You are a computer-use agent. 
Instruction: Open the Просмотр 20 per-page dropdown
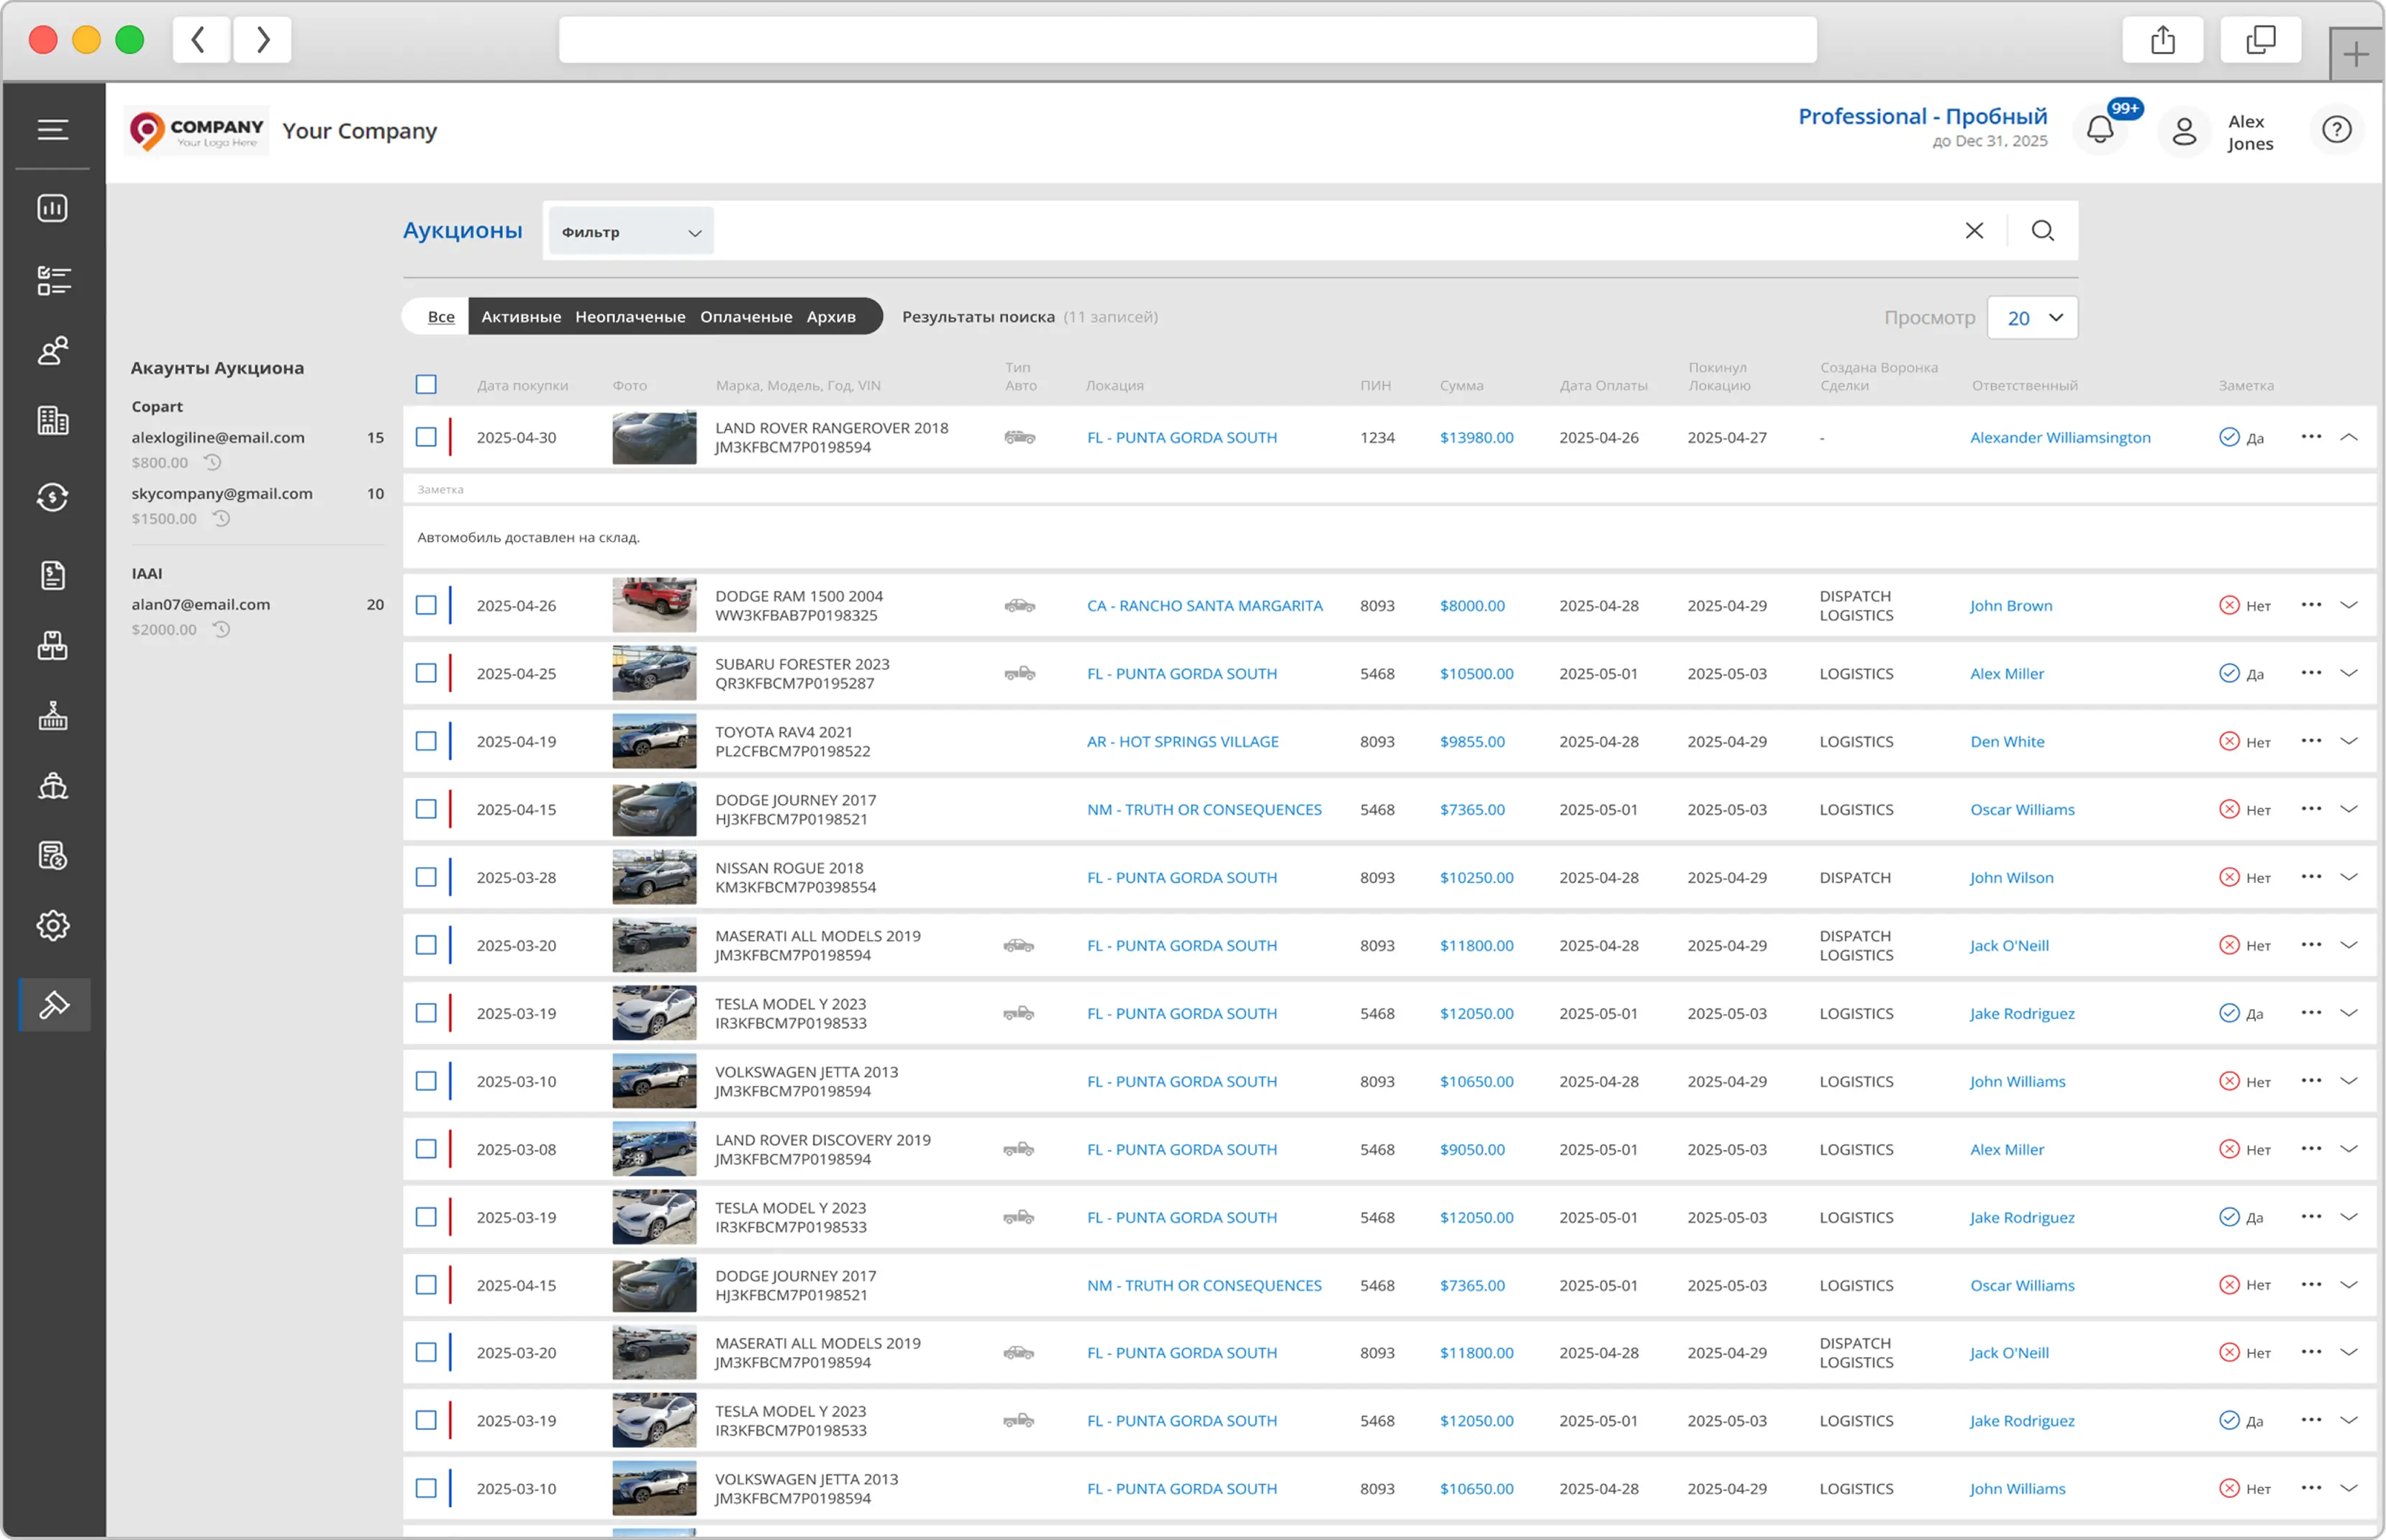click(2033, 317)
